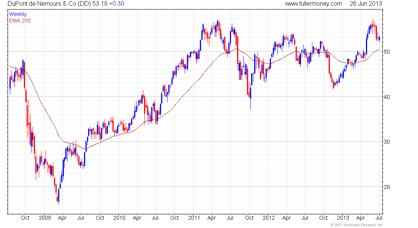Click the 2009 year label on time axis
The width and height of the screenshot is (418, 228).
pyautogui.click(x=44, y=218)
